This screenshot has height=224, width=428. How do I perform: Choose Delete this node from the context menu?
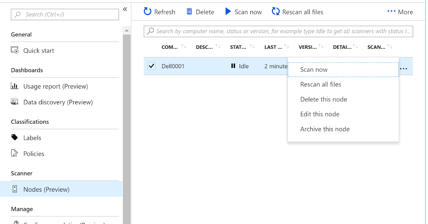tap(323, 99)
